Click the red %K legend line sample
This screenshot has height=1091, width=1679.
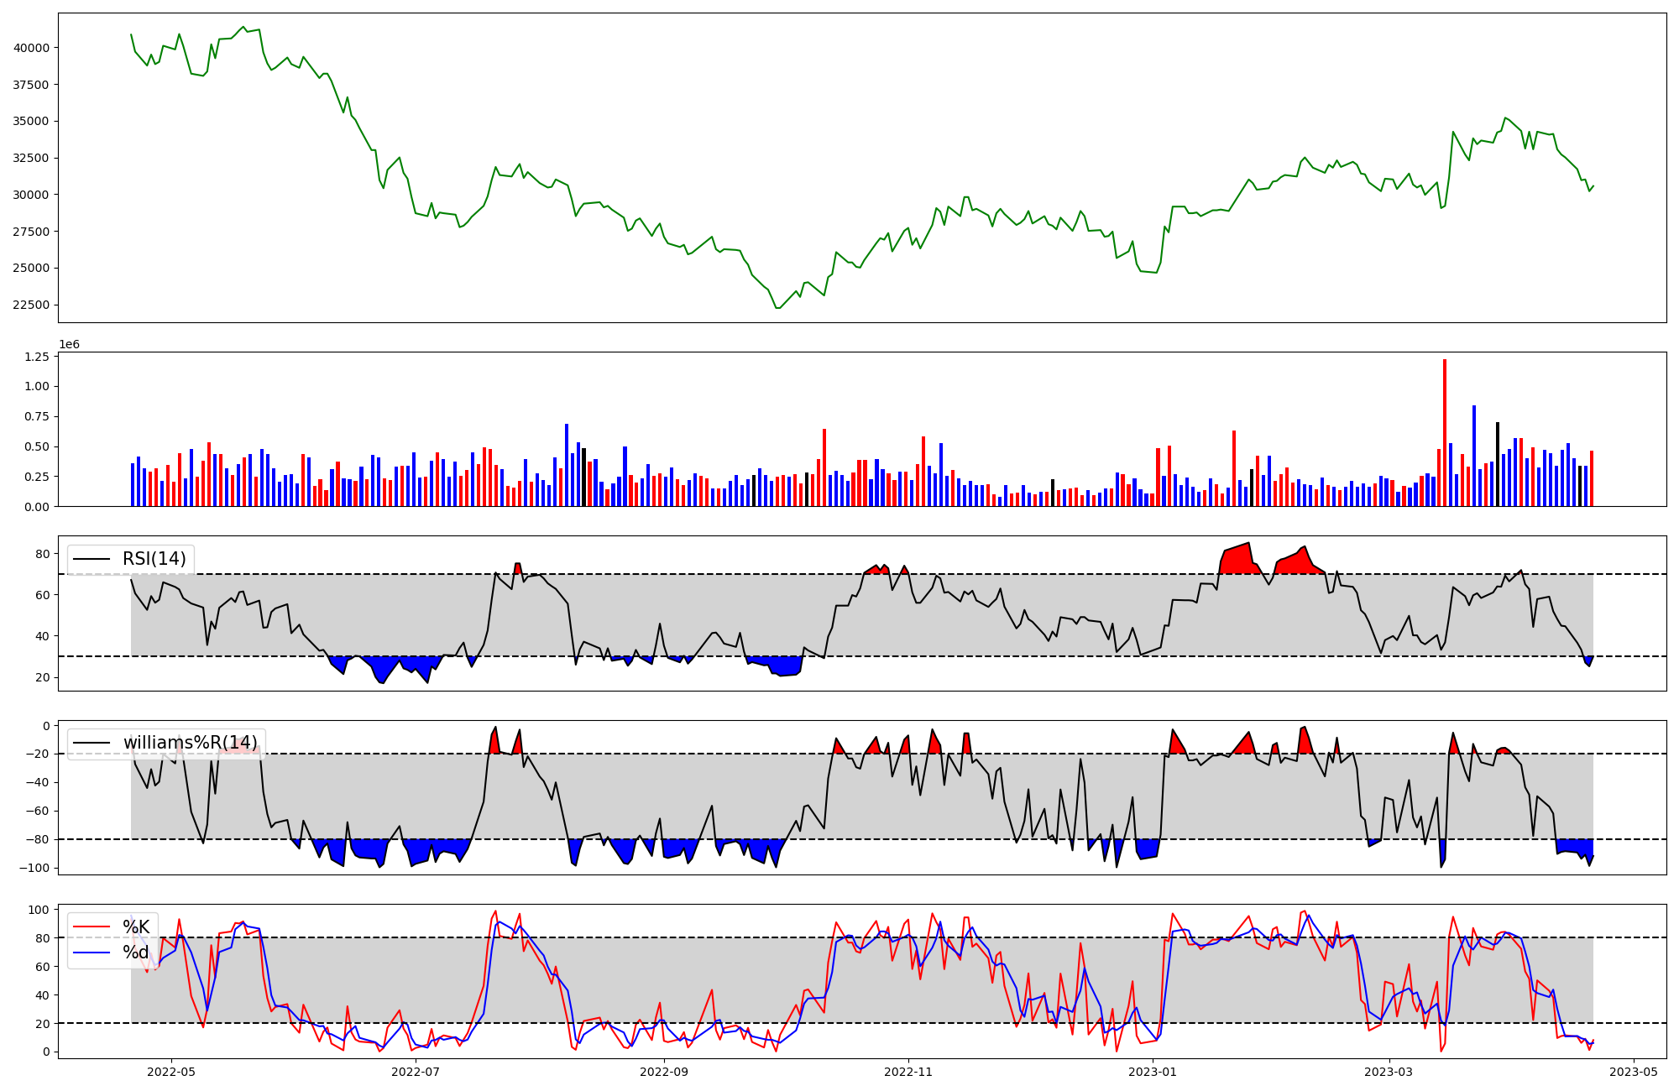click(x=92, y=927)
